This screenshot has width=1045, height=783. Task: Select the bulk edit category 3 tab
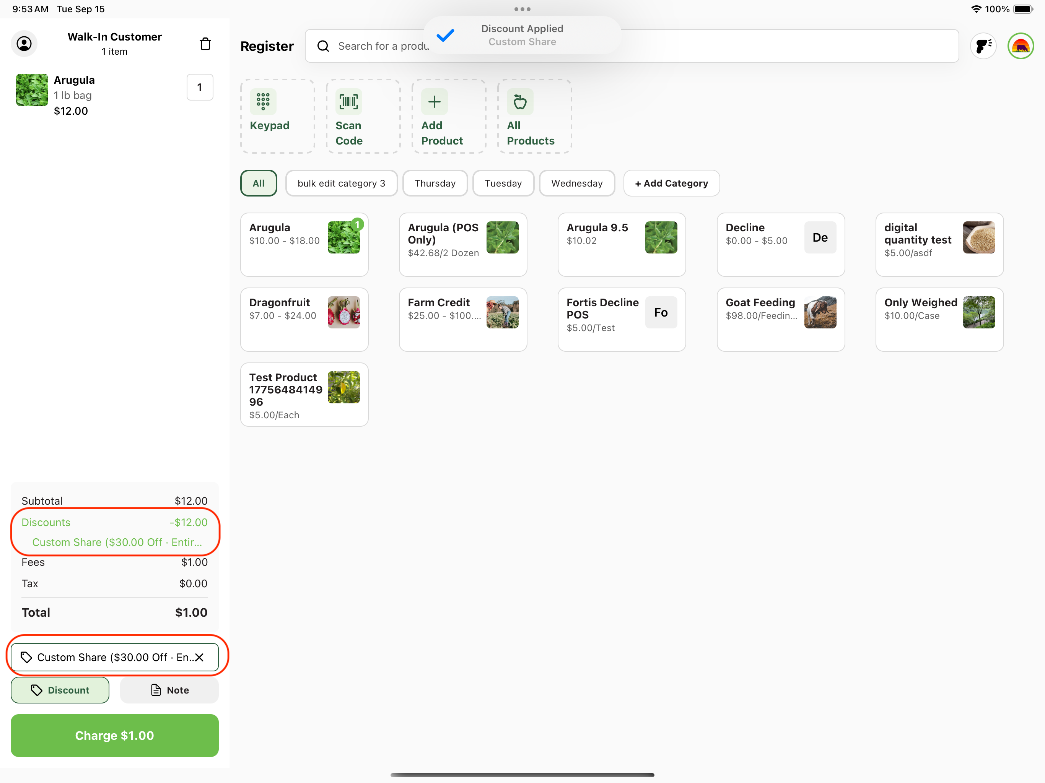(341, 183)
